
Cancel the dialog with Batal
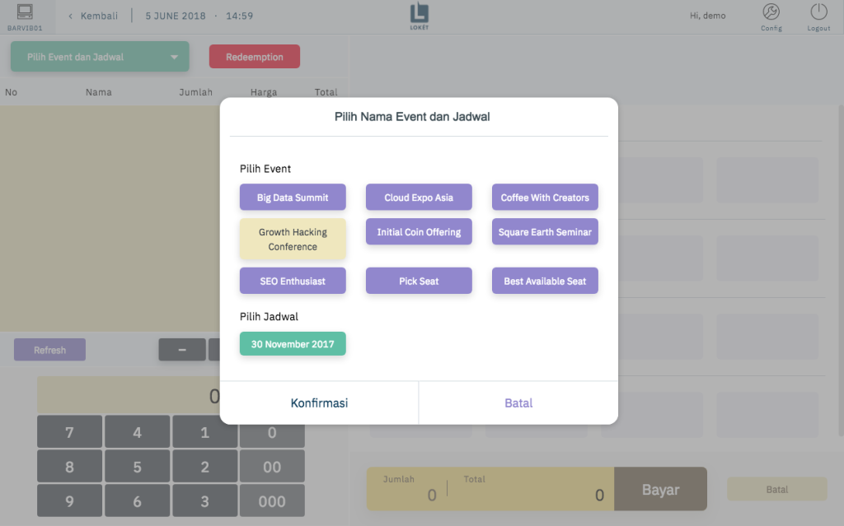(x=518, y=403)
